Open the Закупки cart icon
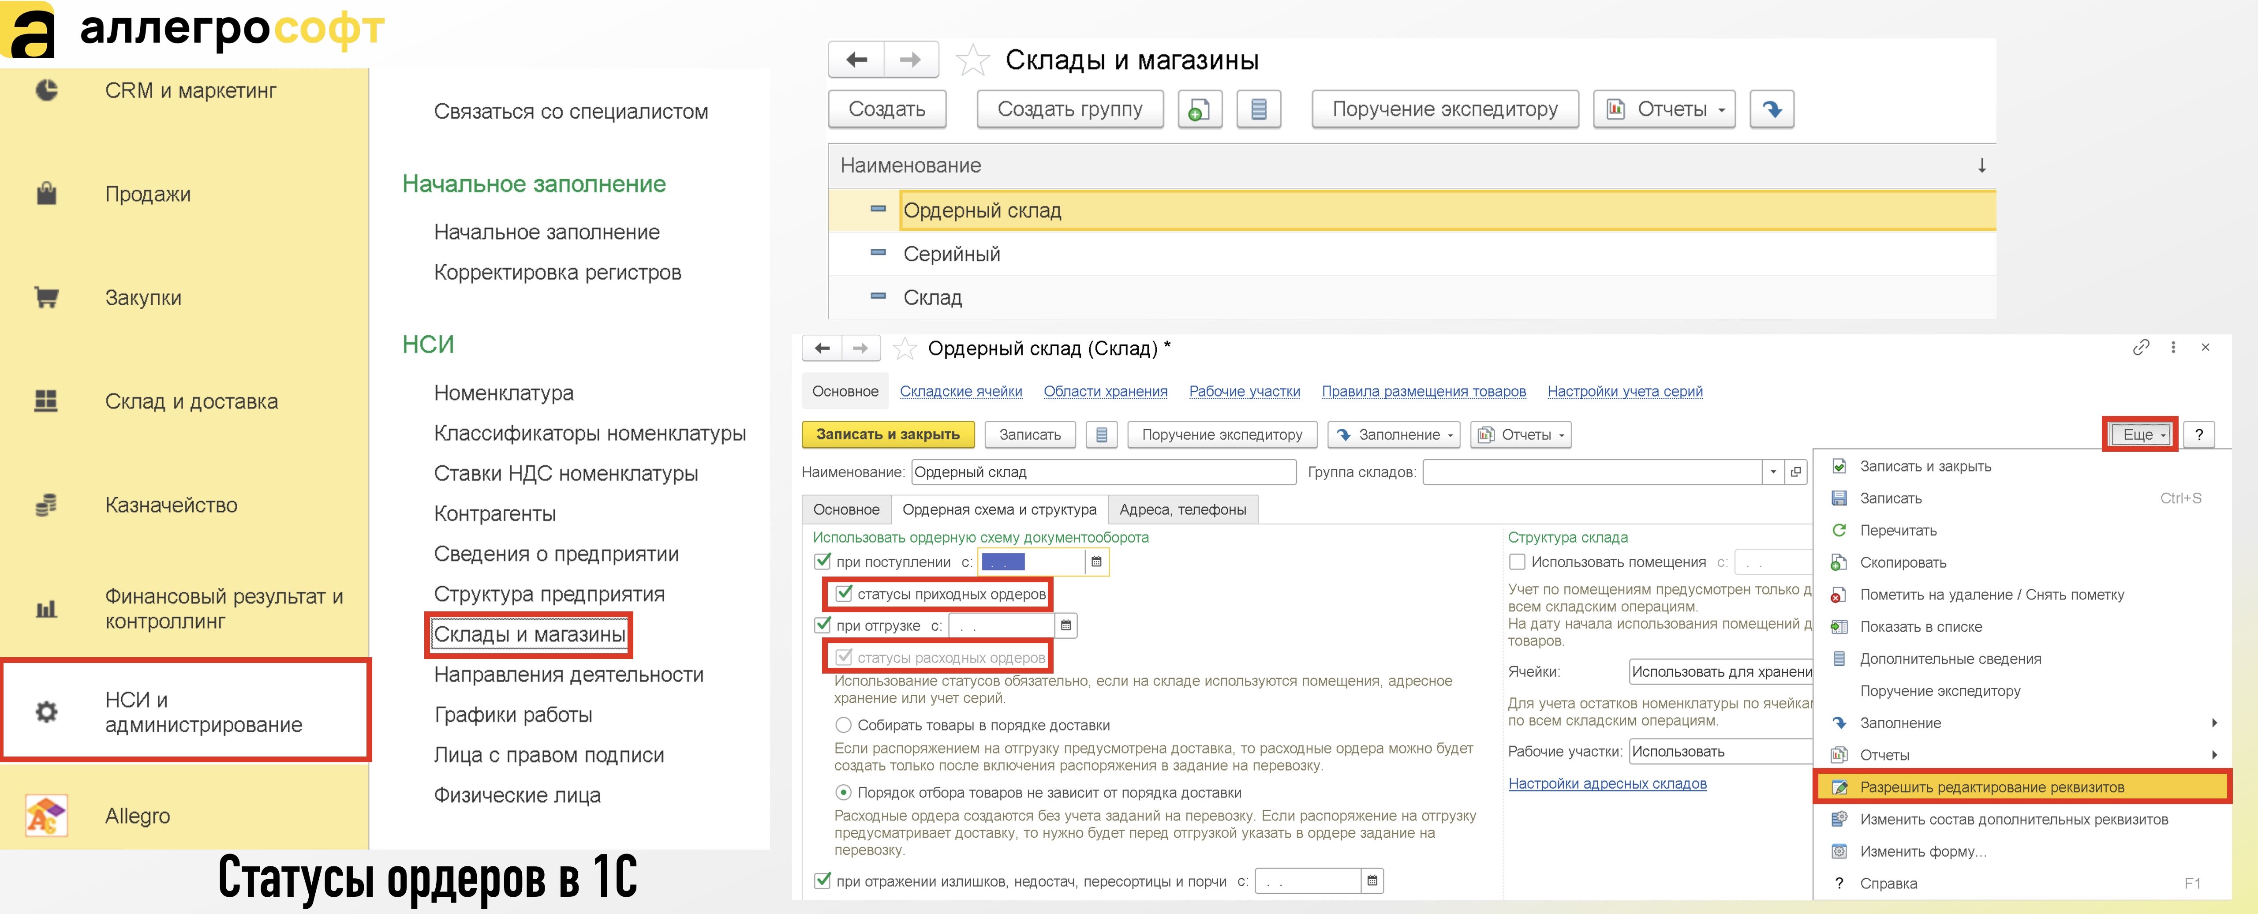The image size is (2258, 914). pos(46,296)
